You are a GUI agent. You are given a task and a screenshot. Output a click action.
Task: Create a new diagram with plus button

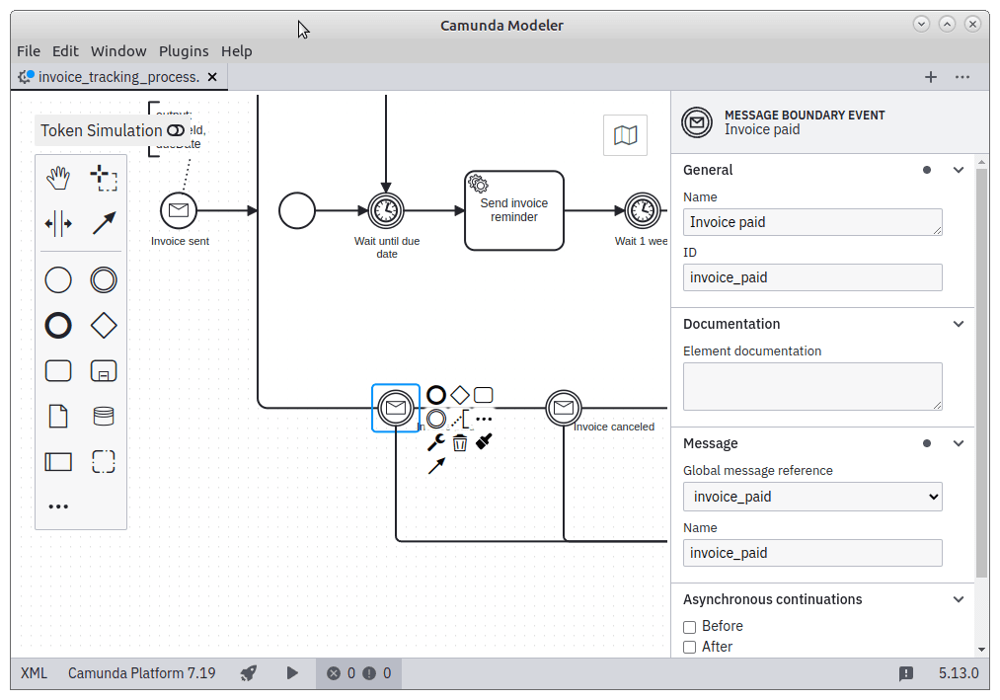[x=931, y=77]
